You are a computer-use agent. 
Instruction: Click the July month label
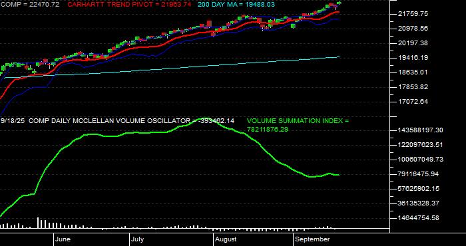pos(138,239)
